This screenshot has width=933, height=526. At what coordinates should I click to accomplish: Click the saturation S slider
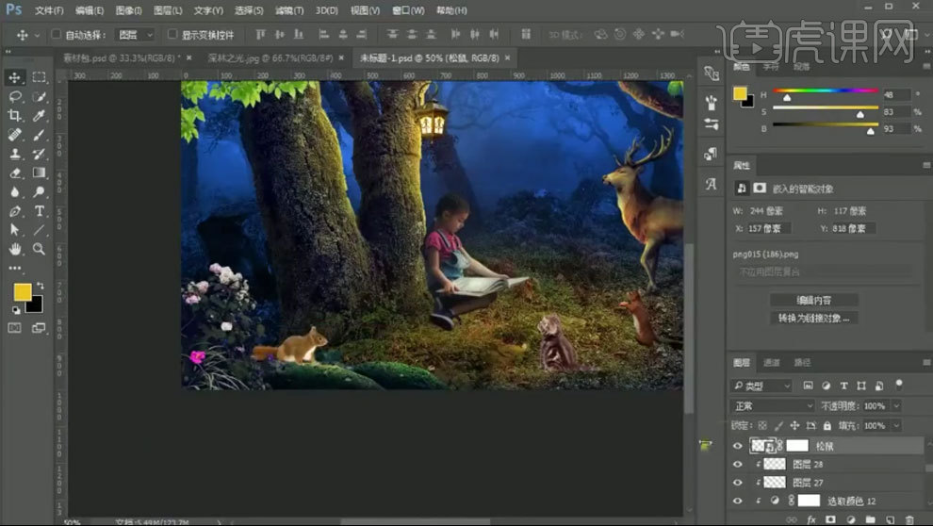(x=826, y=111)
